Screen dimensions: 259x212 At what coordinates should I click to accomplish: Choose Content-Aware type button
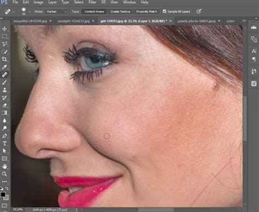pyautogui.click(x=94, y=12)
